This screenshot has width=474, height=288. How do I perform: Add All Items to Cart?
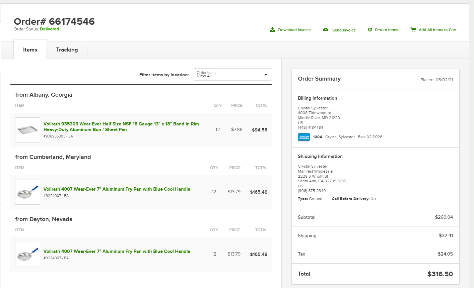(437, 30)
